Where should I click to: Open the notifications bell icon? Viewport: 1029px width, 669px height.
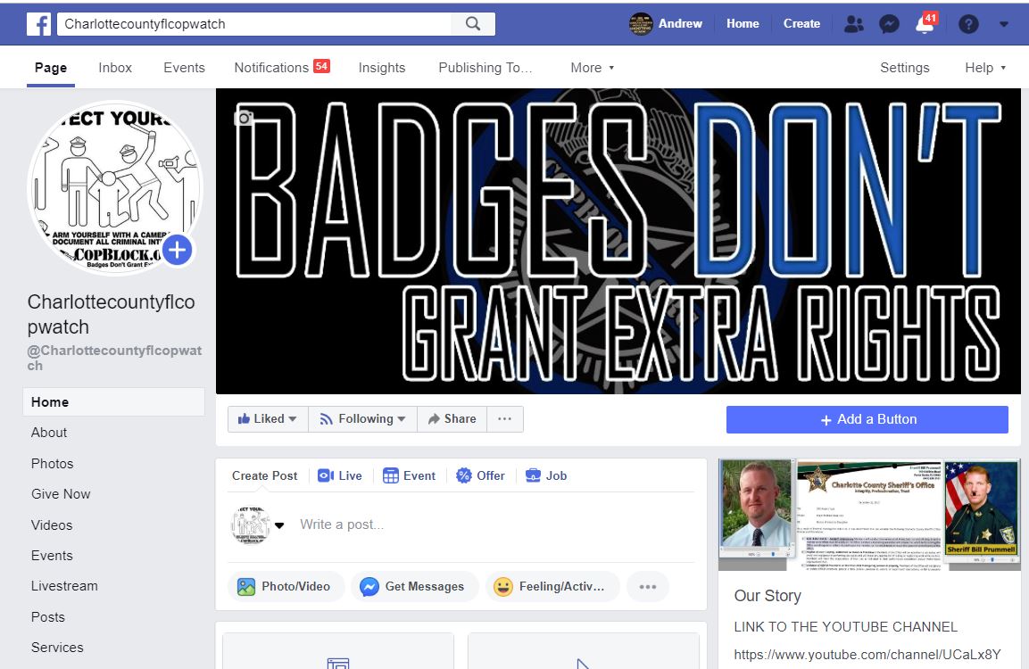click(x=925, y=24)
